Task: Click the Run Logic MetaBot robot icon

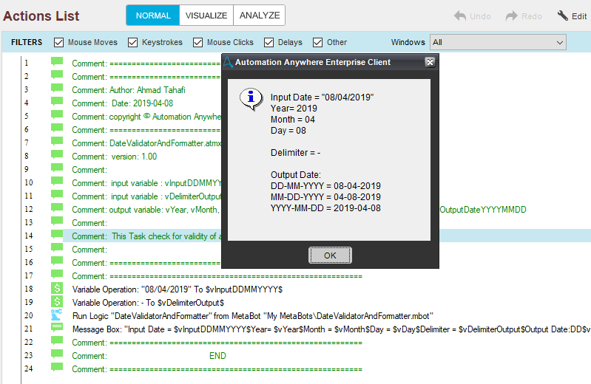Action: (57, 315)
